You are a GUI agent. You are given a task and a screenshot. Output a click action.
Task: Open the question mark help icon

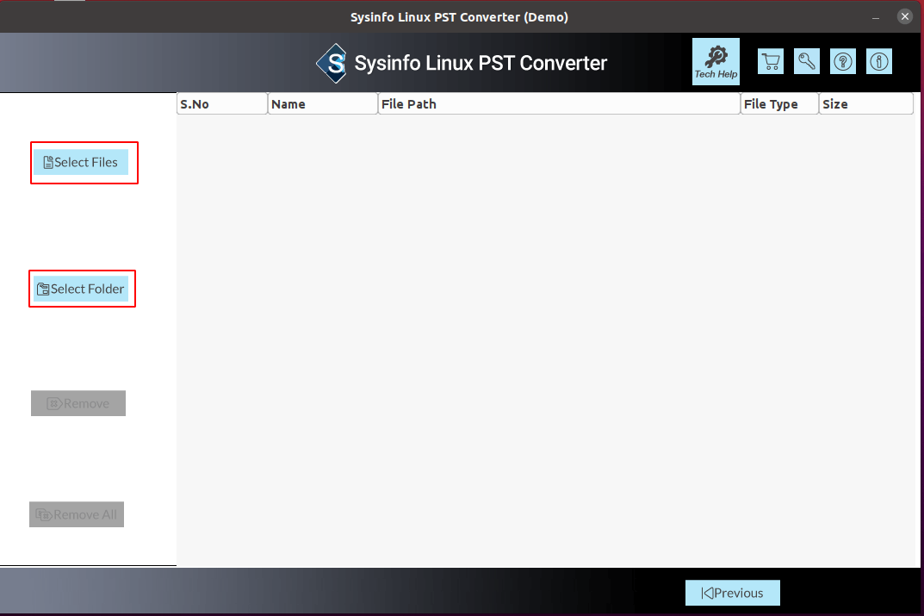(843, 61)
